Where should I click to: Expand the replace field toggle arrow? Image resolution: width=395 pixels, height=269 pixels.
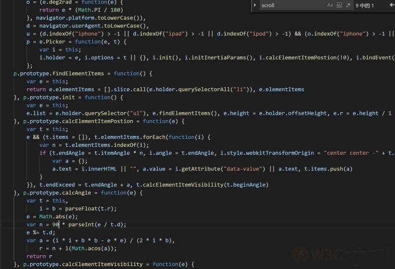click(255, 5)
